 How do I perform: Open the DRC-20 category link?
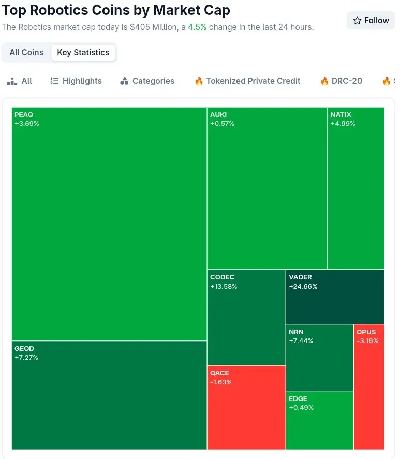[347, 81]
